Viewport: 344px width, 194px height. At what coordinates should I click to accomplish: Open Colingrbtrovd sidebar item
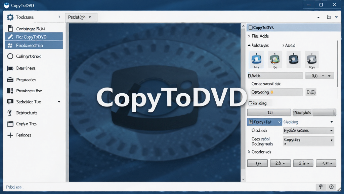(34, 56)
